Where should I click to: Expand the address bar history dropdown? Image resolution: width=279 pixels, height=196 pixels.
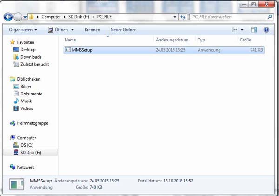[x=175, y=17]
